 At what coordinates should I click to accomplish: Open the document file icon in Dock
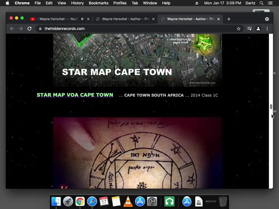click(x=199, y=201)
